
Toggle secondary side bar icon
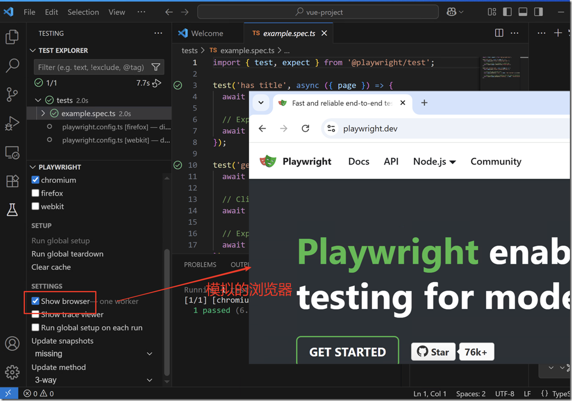pos(538,12)
